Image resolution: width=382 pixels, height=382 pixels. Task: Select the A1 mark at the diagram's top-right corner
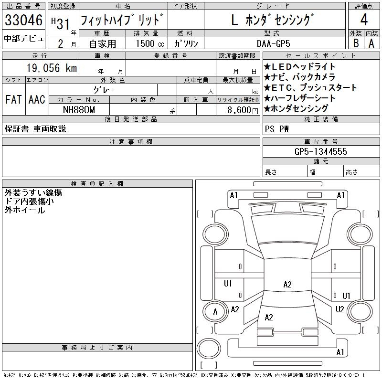pyautogui.click(x=340, y=195)
